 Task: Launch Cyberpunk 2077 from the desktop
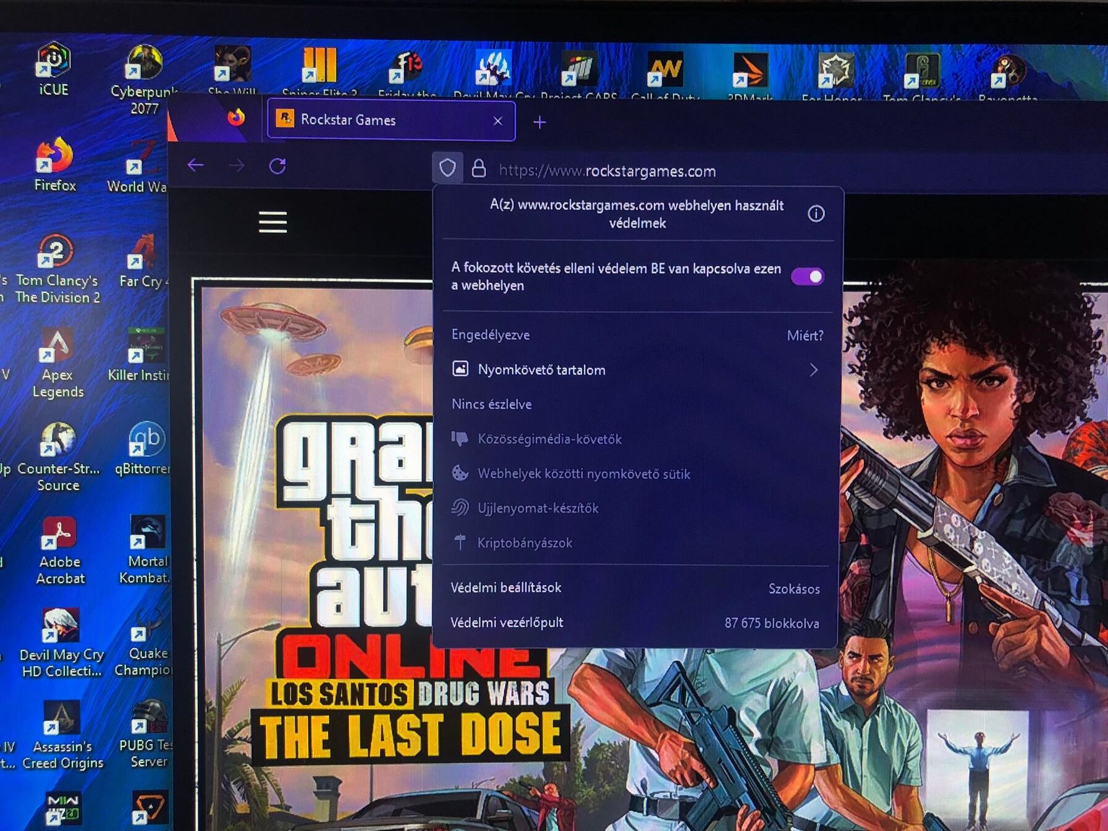point(144,79)
